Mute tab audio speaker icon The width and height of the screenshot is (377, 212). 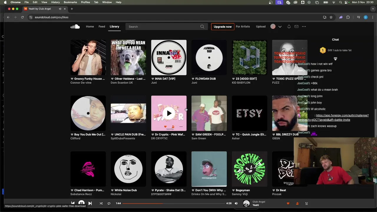[60, 9]
